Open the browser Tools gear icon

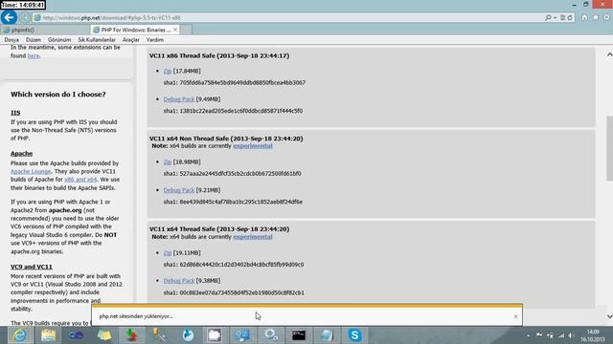pyautogui.click(x=607, y=17)
